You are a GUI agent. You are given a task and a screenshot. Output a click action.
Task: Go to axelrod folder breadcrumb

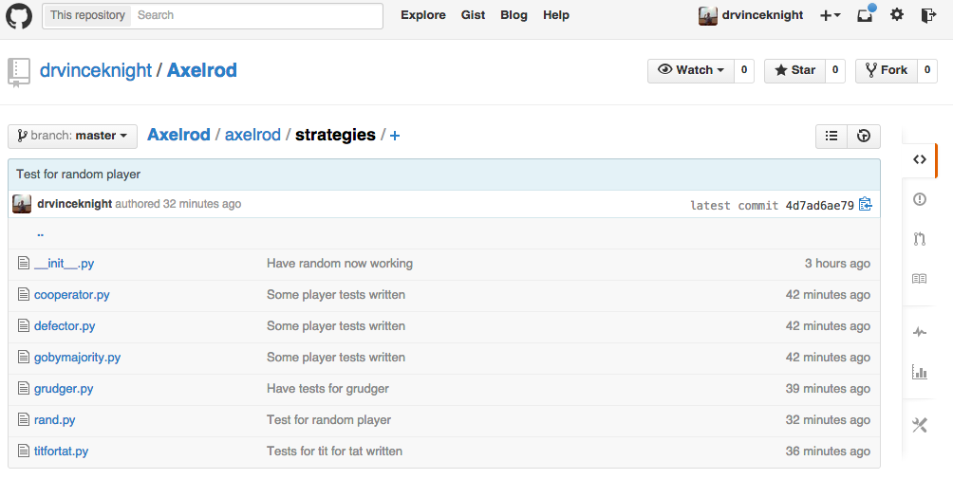pos(252,135)
